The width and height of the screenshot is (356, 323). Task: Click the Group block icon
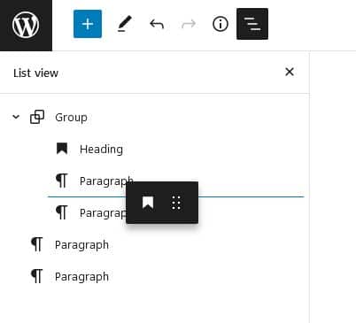[37, 117]
